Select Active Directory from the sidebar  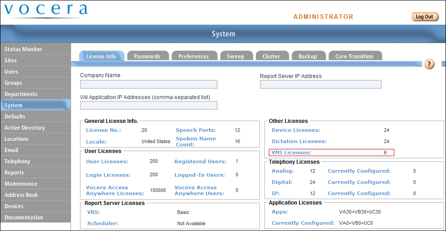click(25, 128)
